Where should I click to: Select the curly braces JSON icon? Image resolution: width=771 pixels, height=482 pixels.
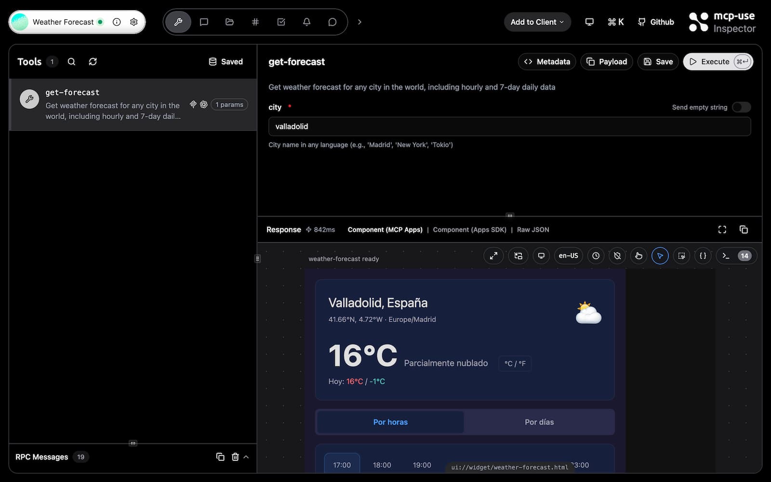(x=703, y=255)
